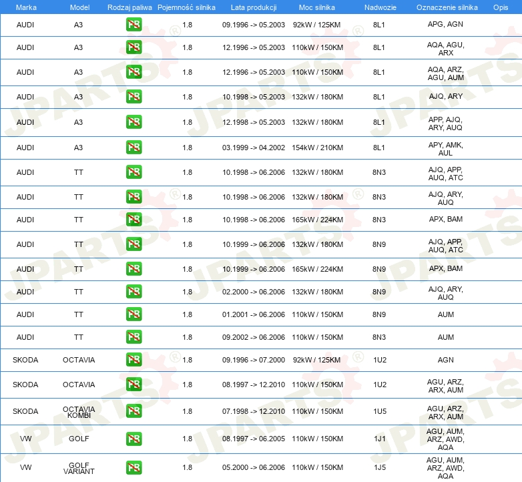Image resolution: width=522 pixels, height=482 pixels.
Task: Click the GOLF VARIANT model cell
Action: click(x=79, y=467)
